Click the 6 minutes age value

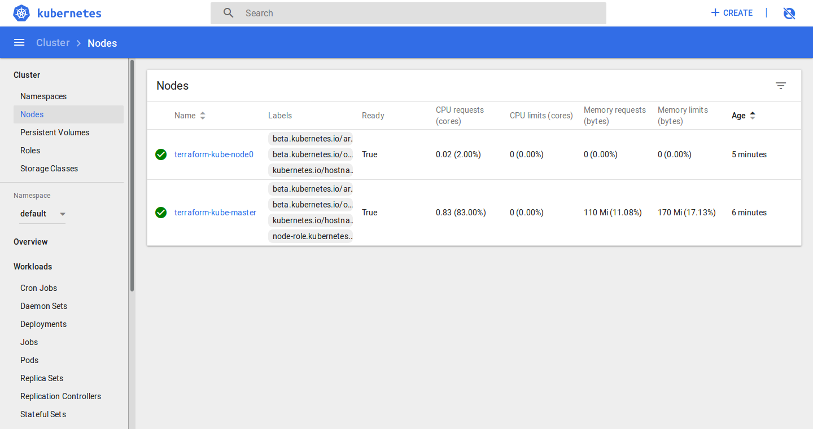pos(749,213)
